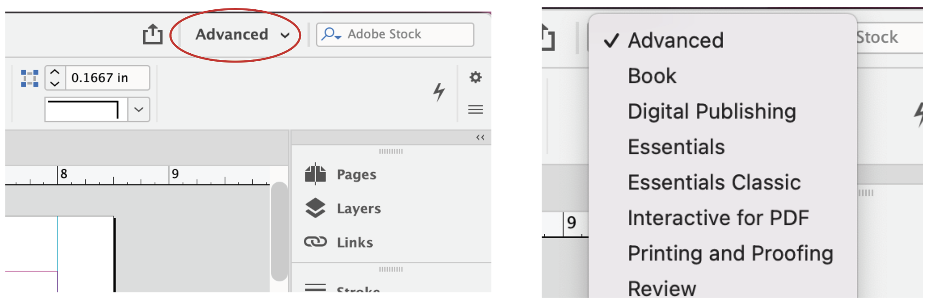Open the Pages panel icon
This screenshot has height=307, width=933.
click(x=315, y=174)
